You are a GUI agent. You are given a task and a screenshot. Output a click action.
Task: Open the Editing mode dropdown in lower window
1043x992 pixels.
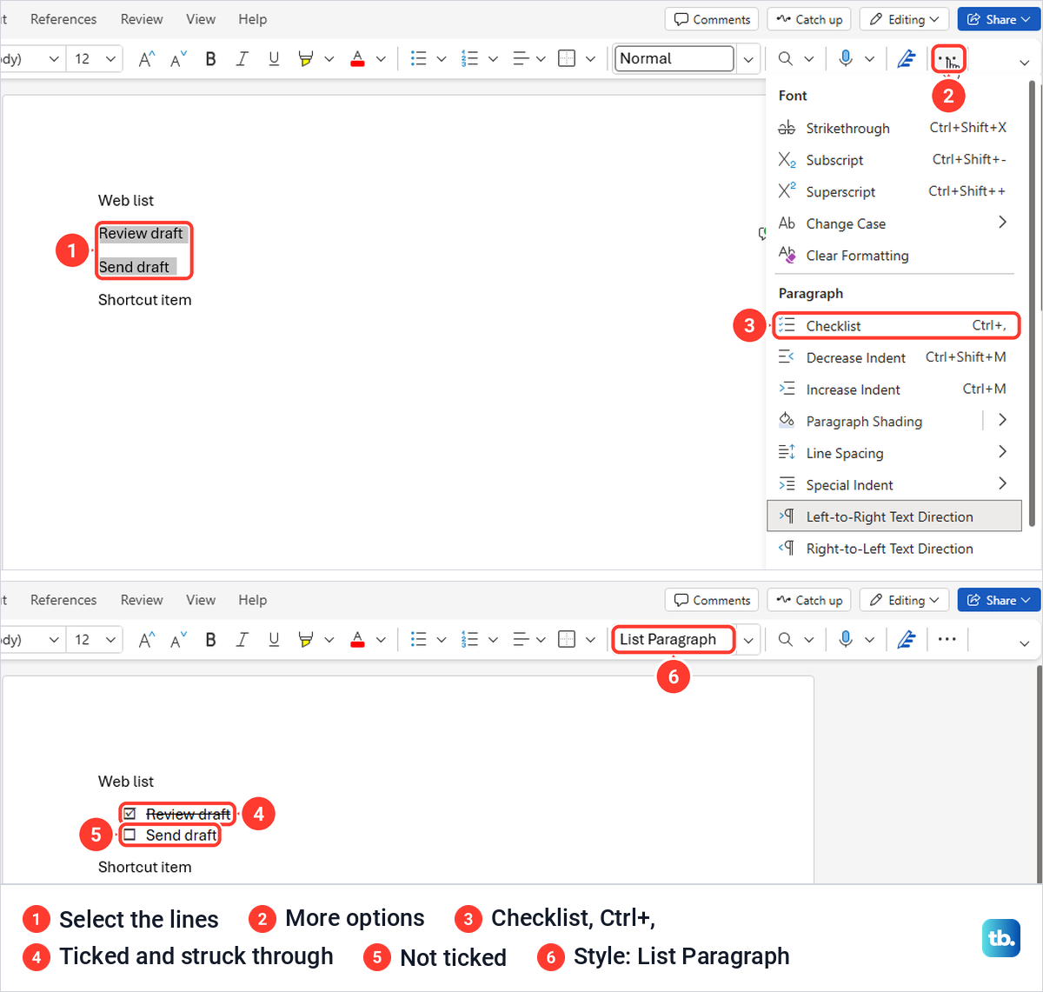tap(904, 600)
